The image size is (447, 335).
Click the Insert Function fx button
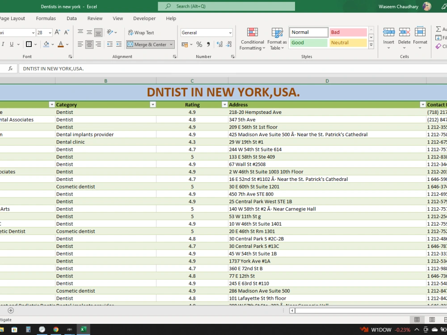11,69
